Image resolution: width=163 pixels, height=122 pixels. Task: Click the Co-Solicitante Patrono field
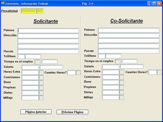129,30
